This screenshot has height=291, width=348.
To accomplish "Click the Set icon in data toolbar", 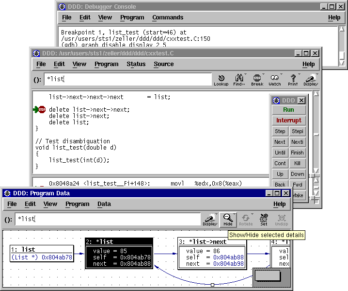I will click(x=264, y=220).
